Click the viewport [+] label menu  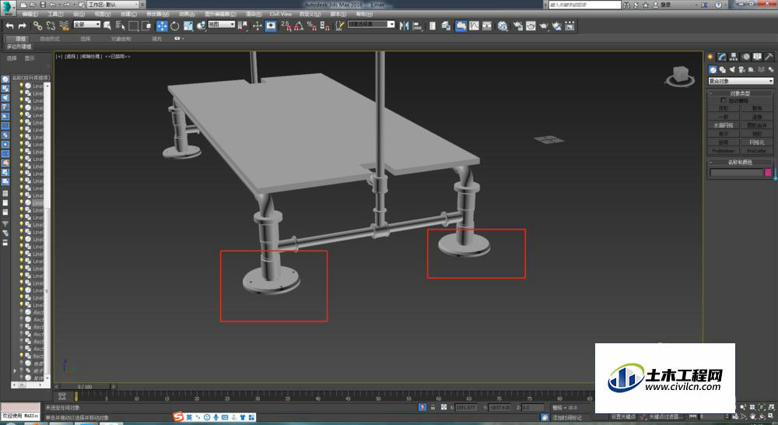[x=59, y=56]
